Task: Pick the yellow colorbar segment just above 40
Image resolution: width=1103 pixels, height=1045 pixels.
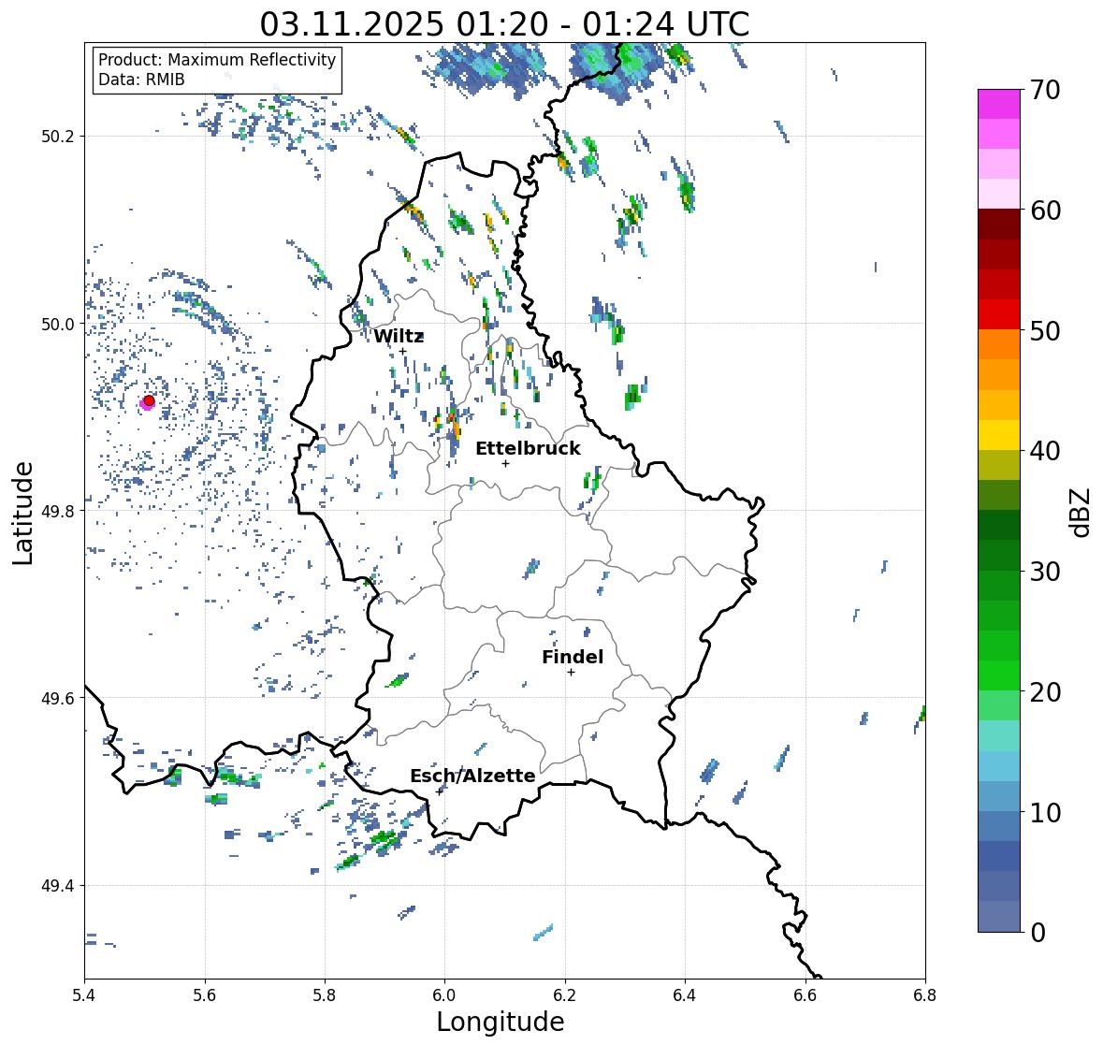Action: (x=999, y=435)
